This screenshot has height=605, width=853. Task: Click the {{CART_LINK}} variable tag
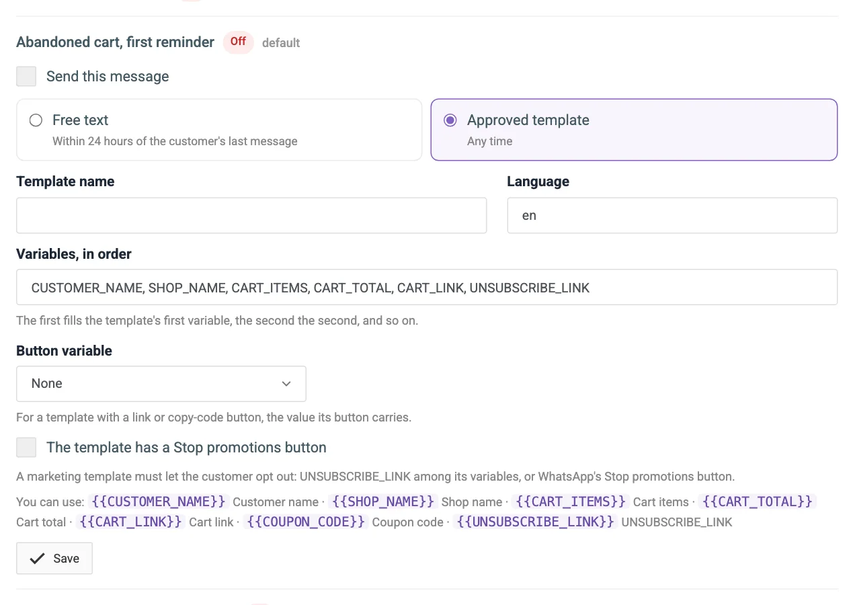[x=130, y=522]
